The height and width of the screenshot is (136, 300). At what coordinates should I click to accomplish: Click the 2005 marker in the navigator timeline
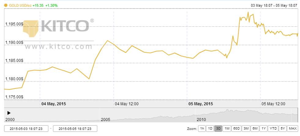105,119
